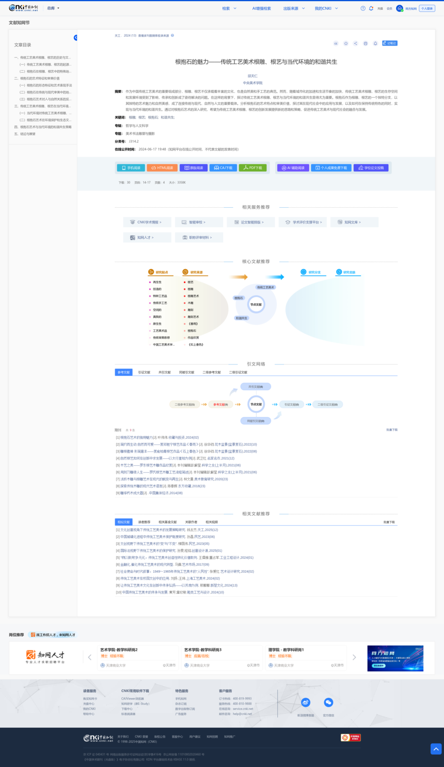
Task: Share the article via share icon
Action: coord(356,43)
